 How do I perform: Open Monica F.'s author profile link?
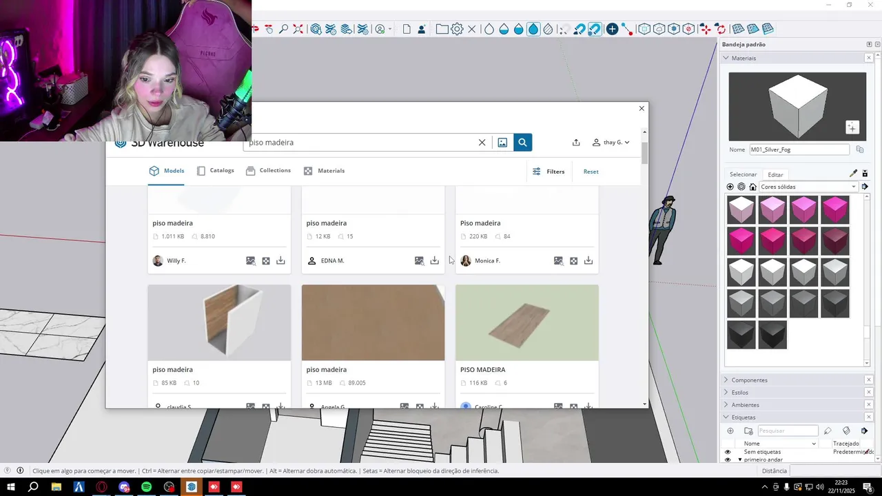click(487, 261)
